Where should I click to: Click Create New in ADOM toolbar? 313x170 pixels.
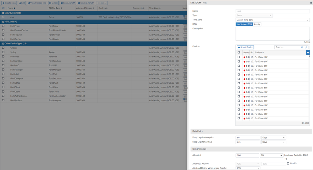point(9,3)
